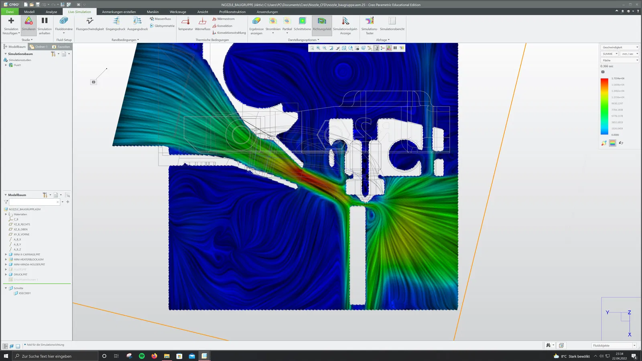The image size is (642, 361).
Task: Activate the Simulations-Taster probe
Action: pos(370,26)
